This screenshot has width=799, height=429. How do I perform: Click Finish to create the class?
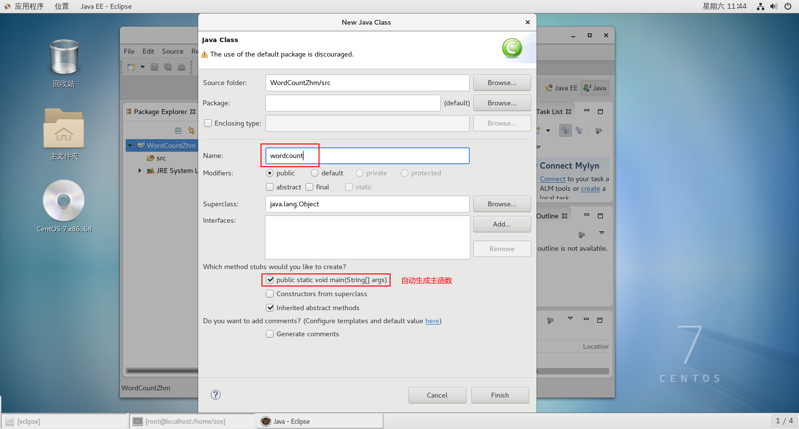click(500, 395)
